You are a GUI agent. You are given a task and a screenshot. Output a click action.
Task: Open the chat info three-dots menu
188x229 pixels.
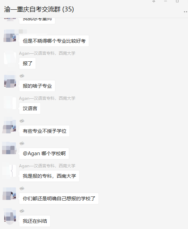(x=185, y=12)
